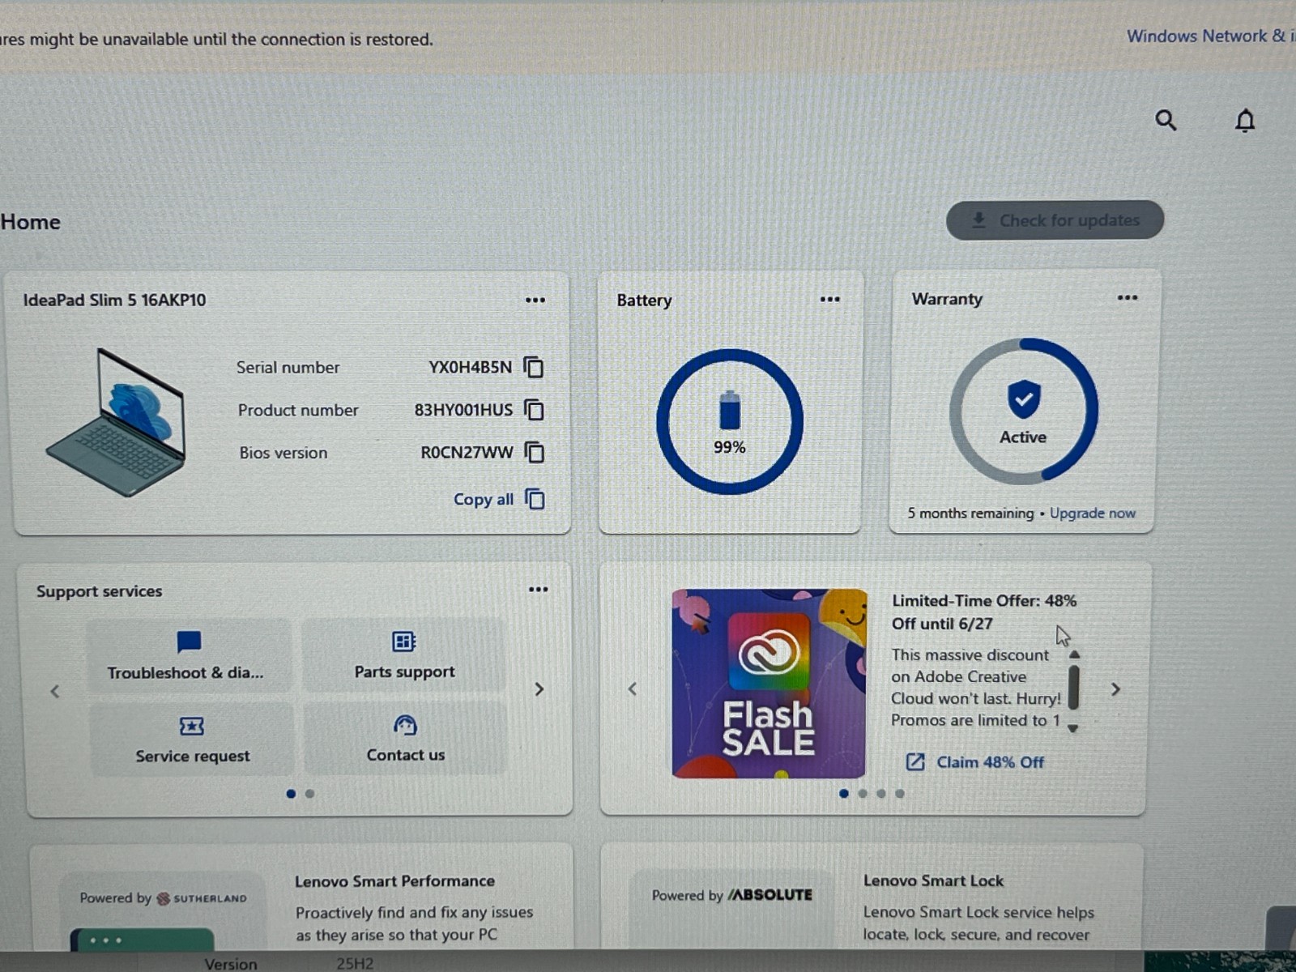Click the Adobe Flash SALE thumbnail

click(x=769, y=684)
